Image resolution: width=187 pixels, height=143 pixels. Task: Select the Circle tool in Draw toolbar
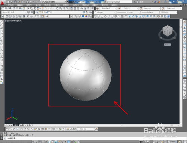[x=2, y=41]
